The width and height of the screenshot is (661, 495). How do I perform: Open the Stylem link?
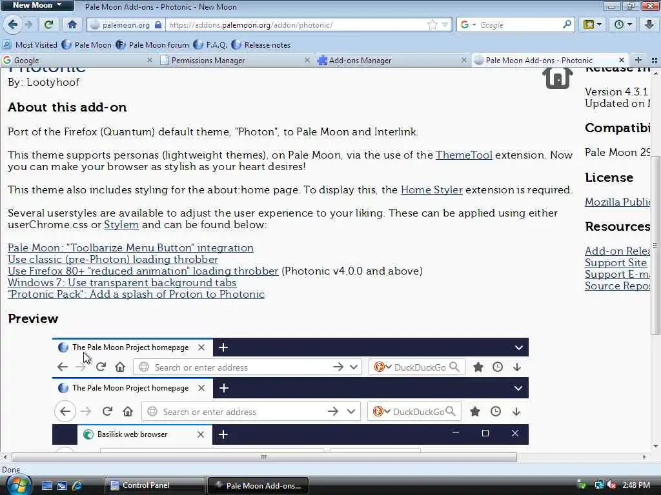click(121, 224)
